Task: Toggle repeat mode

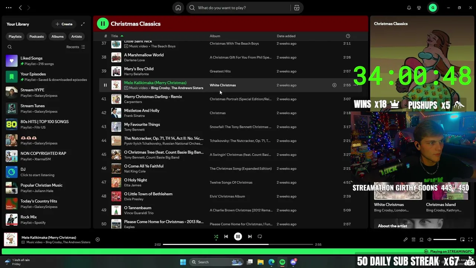Action: pyautogui.click(x=260, y=236)
